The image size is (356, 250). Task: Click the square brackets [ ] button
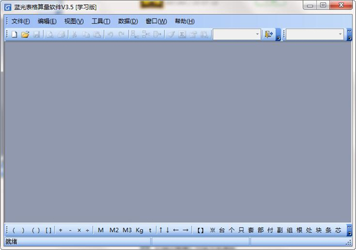(x=49, y=230)
